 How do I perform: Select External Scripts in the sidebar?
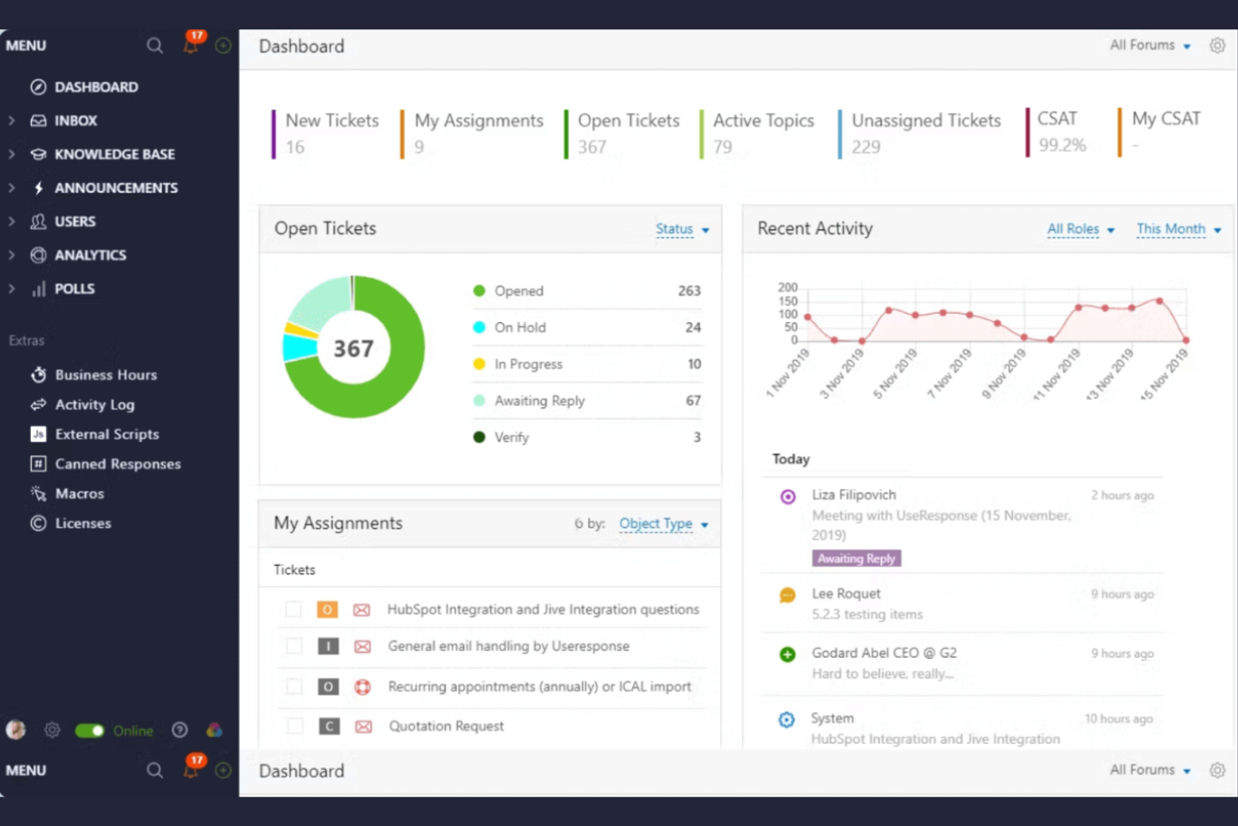click(x=106, y=434)
